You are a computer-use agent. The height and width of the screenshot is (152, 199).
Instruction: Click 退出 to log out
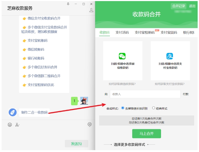[x=192, y=6]
